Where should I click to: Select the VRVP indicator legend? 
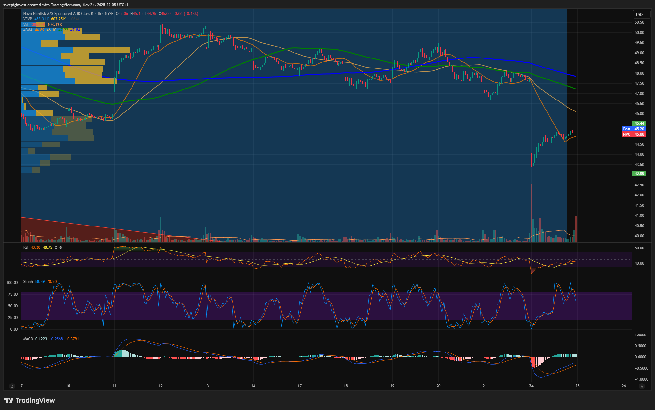tap(27, 19)
